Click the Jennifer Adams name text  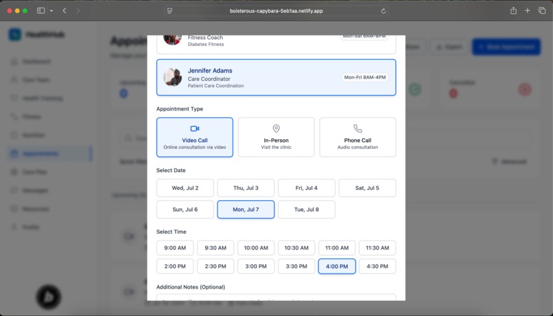pyautogui.click(x=210, y=71)
